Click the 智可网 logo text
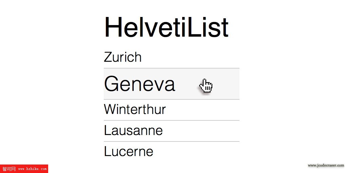346x173 pixels. (9, 169)
